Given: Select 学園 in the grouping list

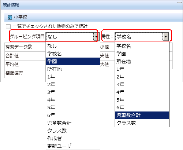Looking at the screenshot, I should 73,61.
